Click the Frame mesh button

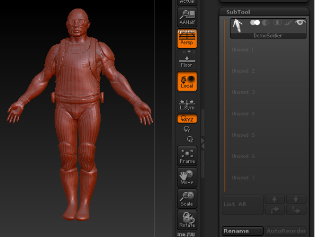point(187,156)
